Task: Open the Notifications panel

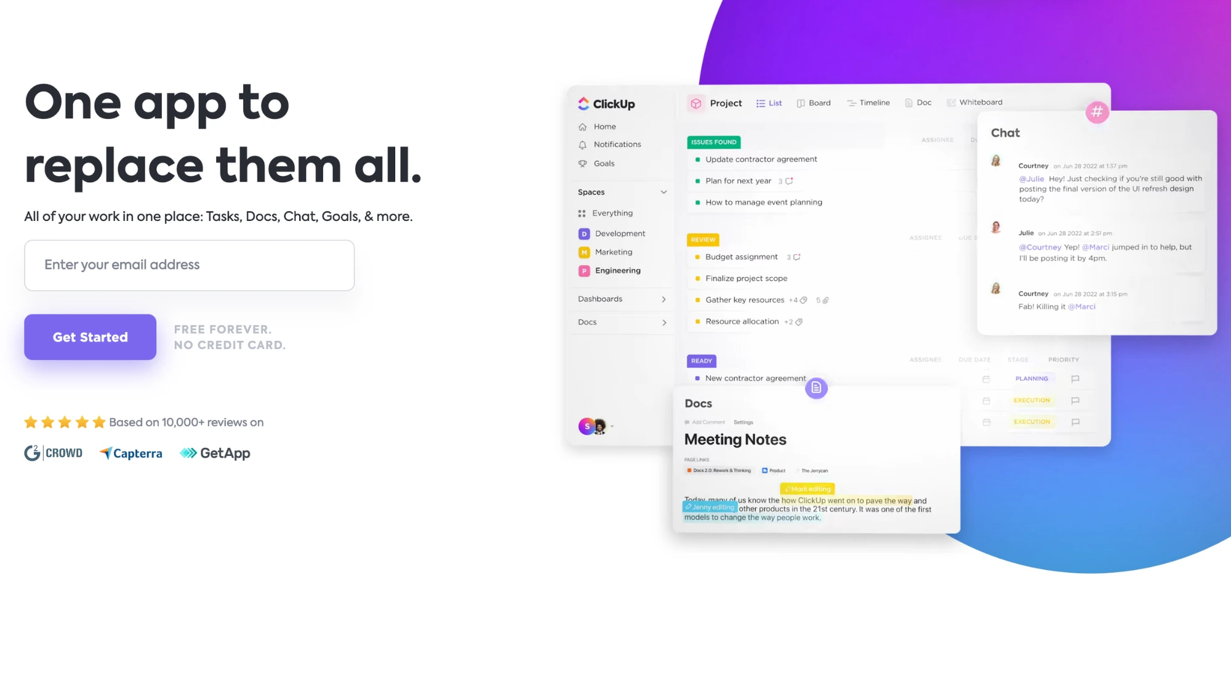Action: (x=617, y=144)
